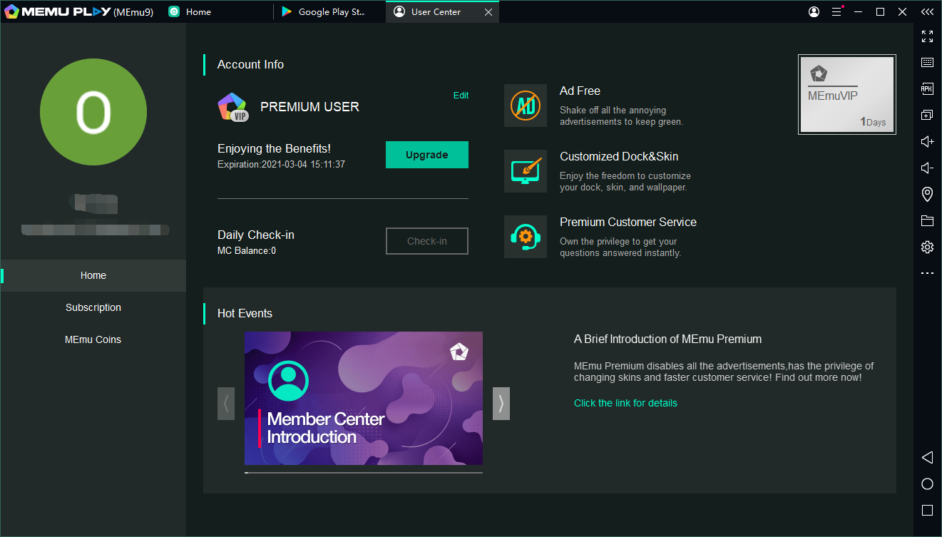Select Subscription in the left menu
The height and width of the screenshot is (537, 942).
pyautogui.click(x=93, y=307)
